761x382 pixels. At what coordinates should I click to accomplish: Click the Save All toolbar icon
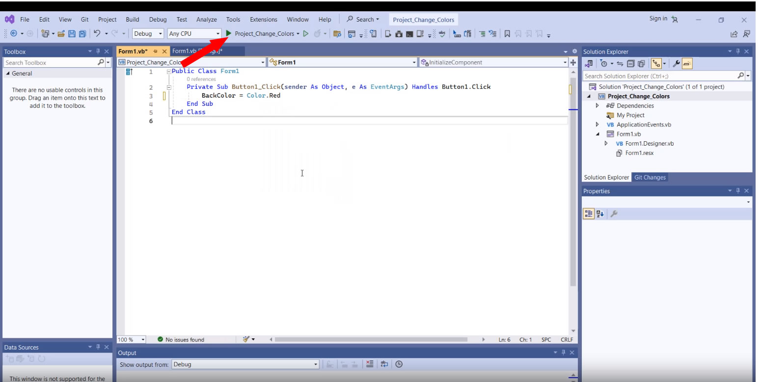coord(82,34)
